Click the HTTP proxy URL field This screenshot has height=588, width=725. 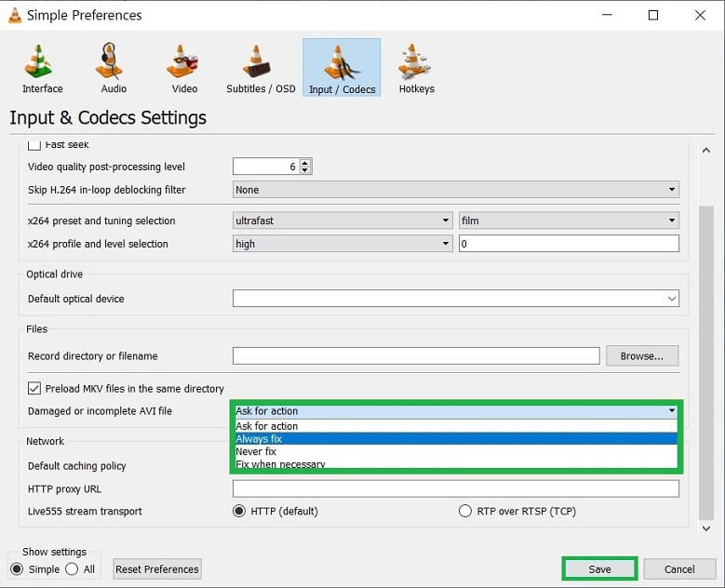(456, 488)
